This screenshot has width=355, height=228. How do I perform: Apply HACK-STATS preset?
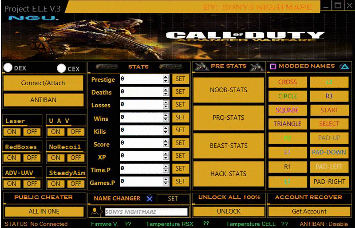coord(229,174)
